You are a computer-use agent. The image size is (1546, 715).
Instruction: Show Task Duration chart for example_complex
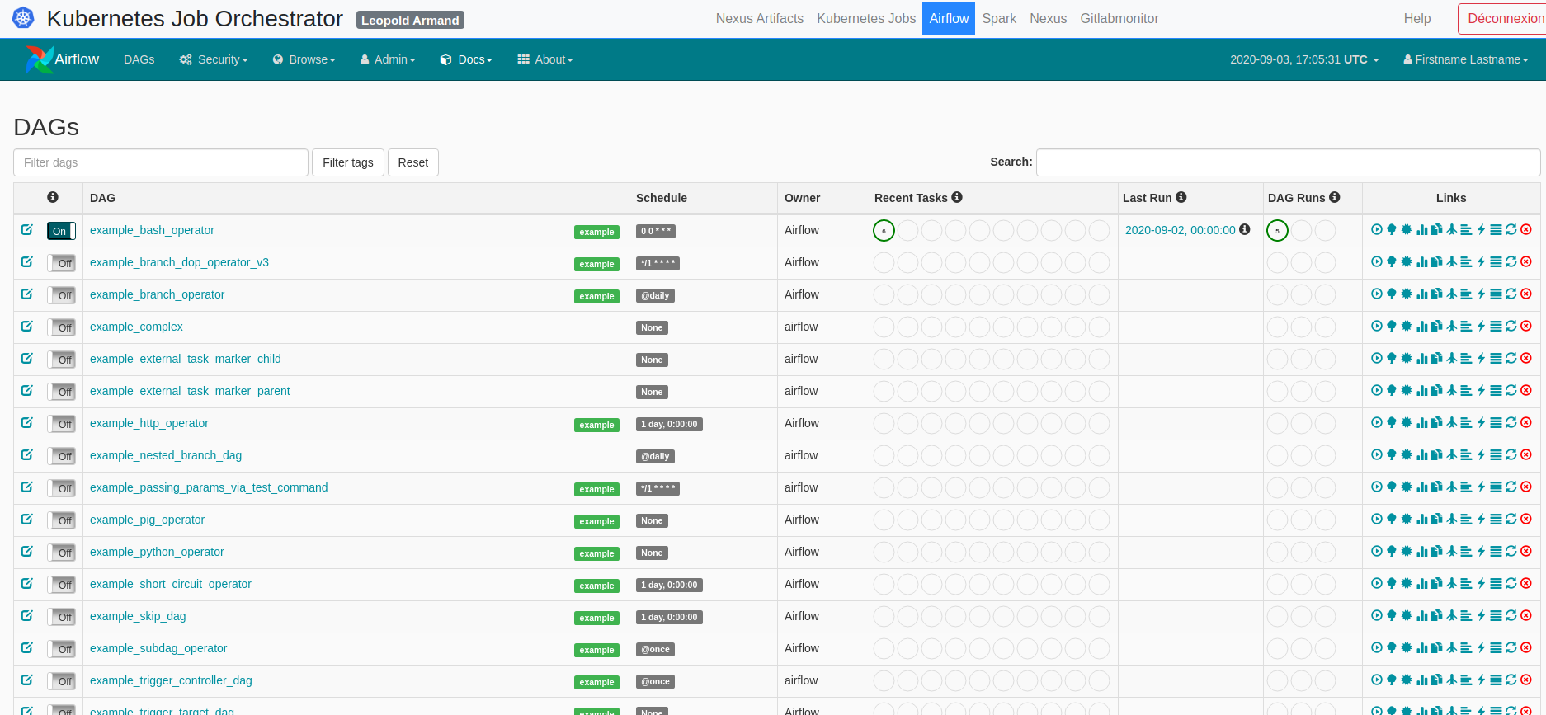tap(1421, 326)
